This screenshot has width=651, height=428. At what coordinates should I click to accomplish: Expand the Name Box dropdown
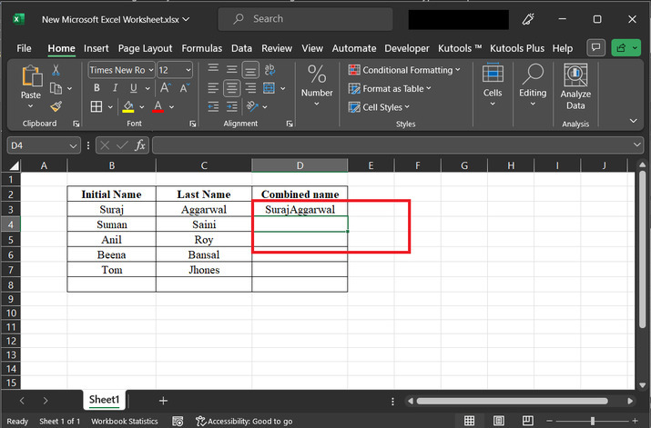pos(74,145)
